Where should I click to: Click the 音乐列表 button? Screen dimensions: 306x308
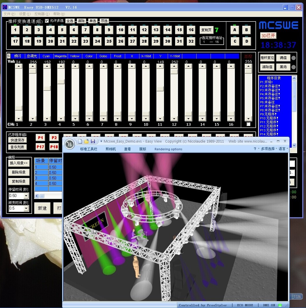[17, 147]
